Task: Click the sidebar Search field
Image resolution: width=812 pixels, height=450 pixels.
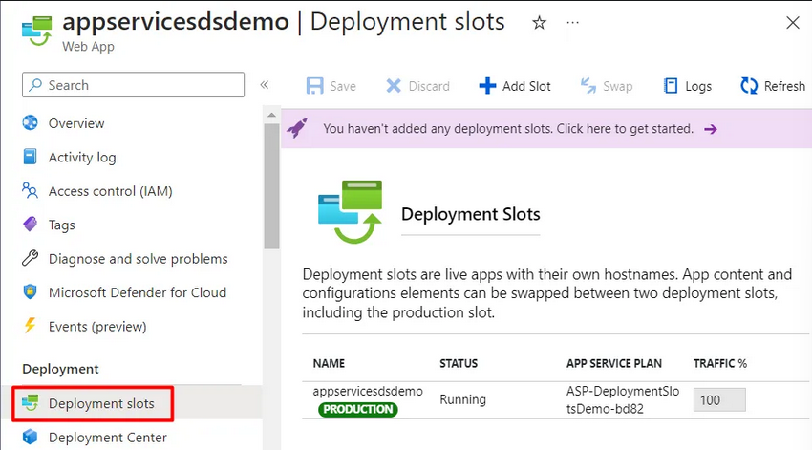Action: [x=133, y=85]
